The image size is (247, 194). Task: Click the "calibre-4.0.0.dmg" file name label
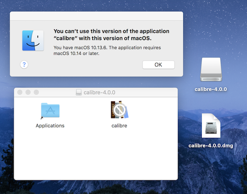point(211,145)
